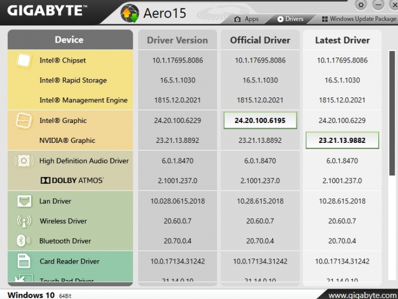
Task: Click Lan official driver 10.28.615.2018
Action: (x=260, y=201)
